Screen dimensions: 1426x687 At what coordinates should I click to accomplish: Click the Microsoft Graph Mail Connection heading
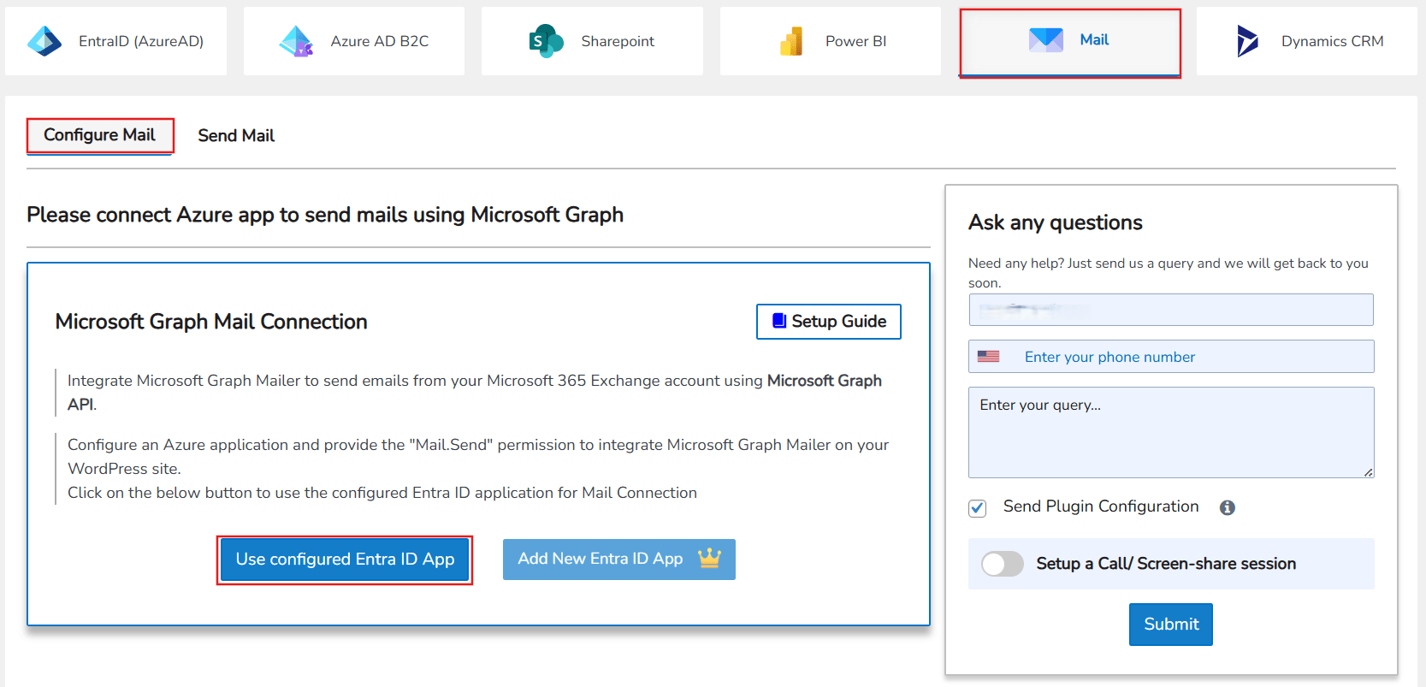coord(211,322)
